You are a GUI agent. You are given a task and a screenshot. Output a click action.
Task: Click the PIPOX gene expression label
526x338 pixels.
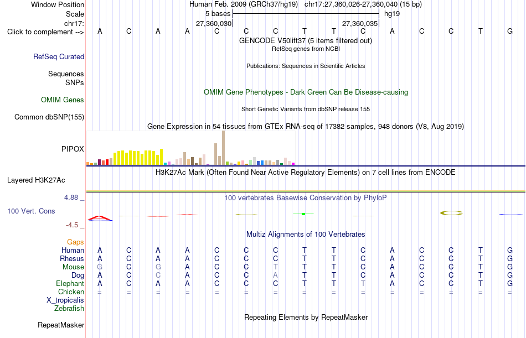tap(73, 149)
